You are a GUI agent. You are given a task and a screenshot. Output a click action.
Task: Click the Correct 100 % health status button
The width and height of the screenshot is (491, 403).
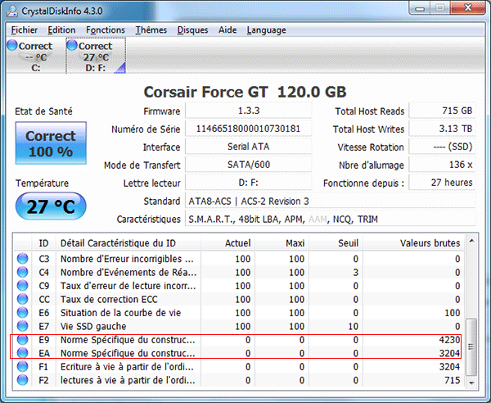(51, 143)
